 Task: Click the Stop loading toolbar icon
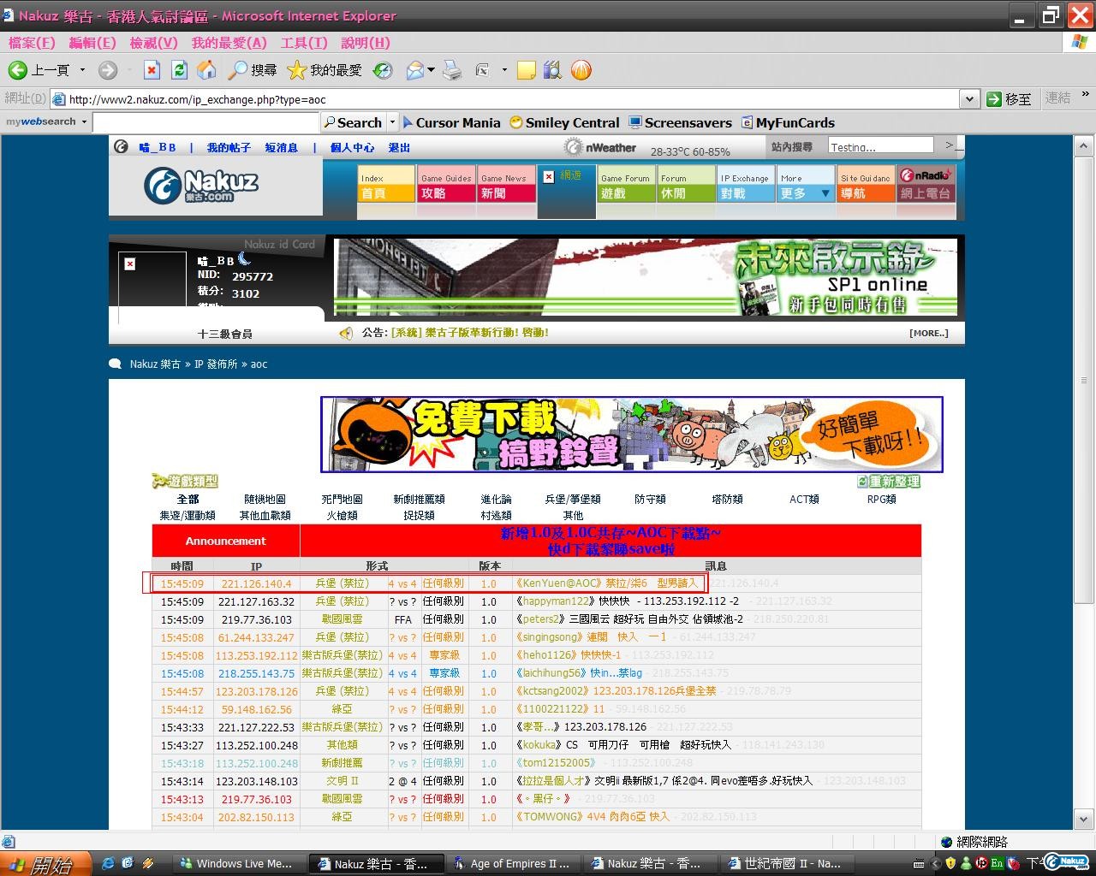[x=152, y=70]
